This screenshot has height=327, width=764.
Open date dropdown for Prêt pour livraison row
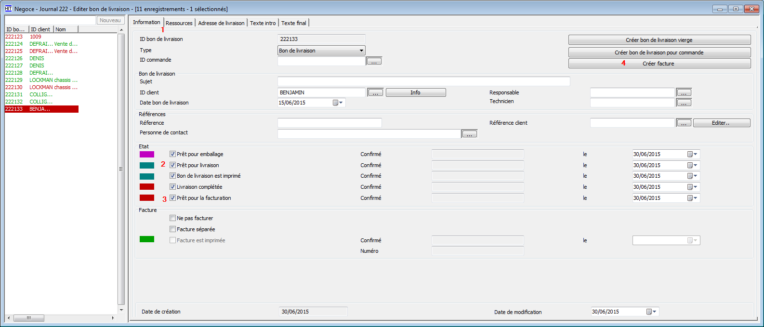(x=692, y=165)
